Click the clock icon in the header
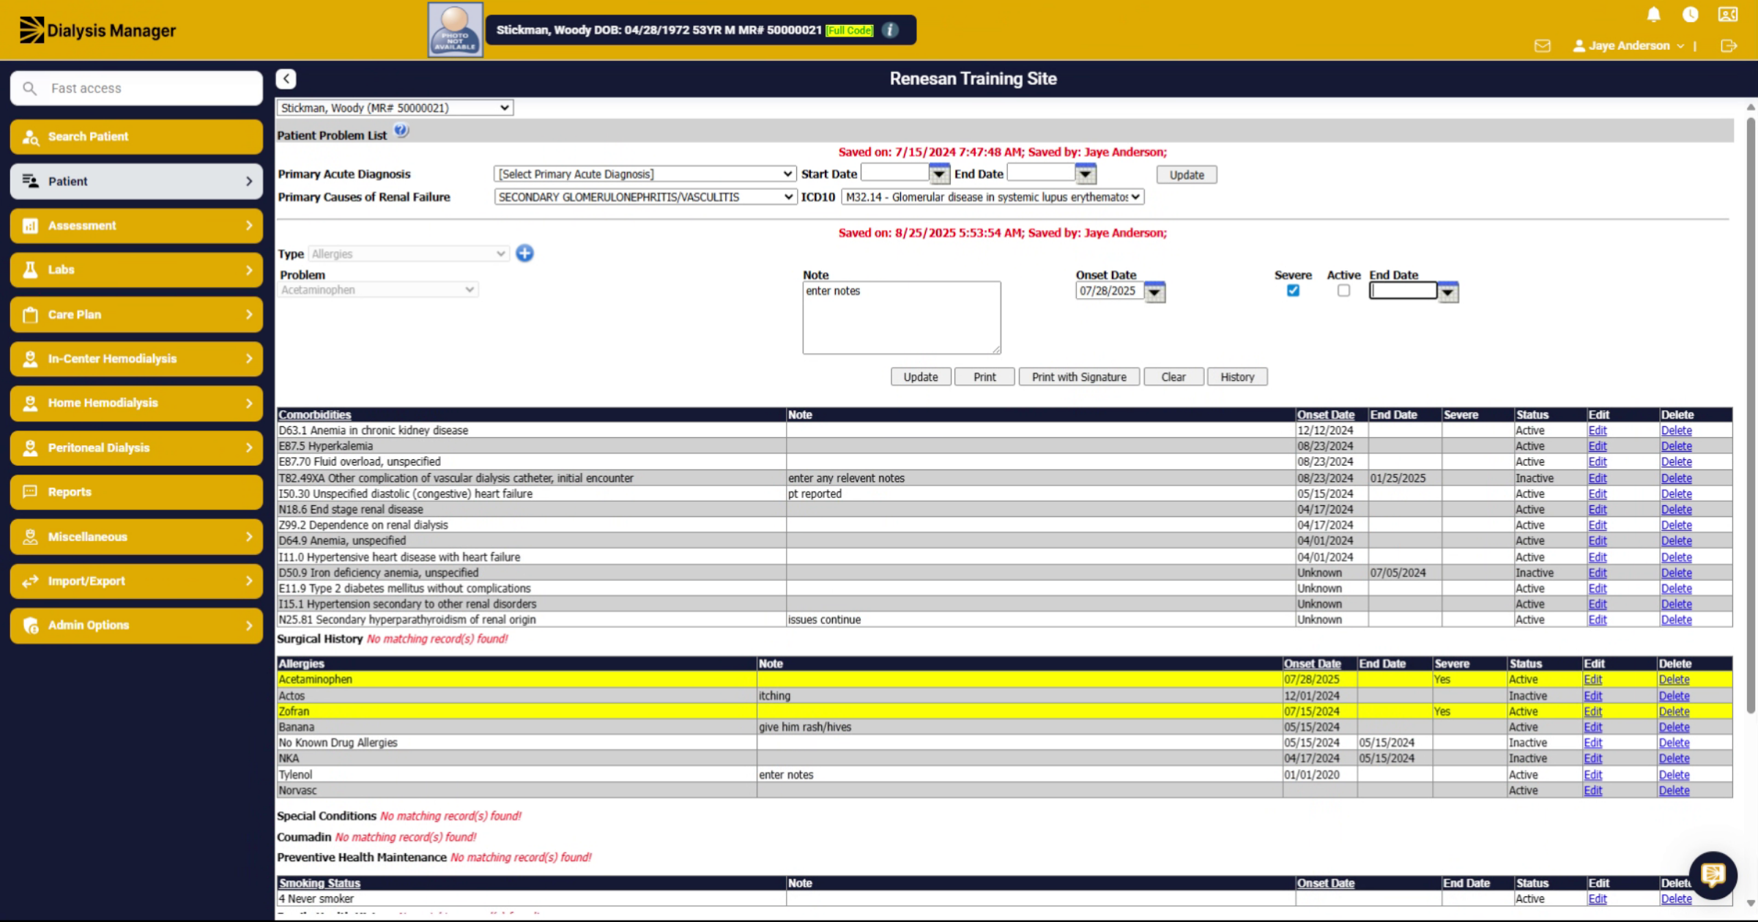This screenshot has height=922, width=1758. coord(1690,15)
